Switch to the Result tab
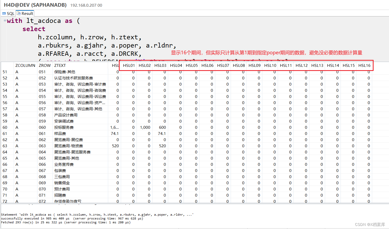The width and height of the screenshot is (389, 229). pos(25,13)
